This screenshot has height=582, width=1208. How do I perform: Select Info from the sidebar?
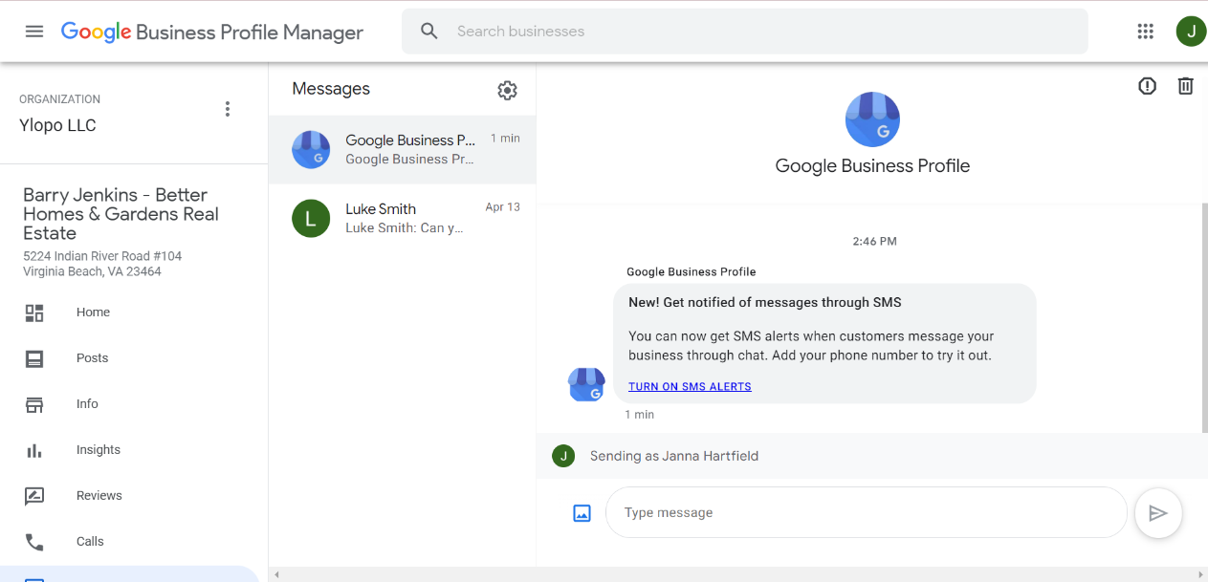(87, 404)
